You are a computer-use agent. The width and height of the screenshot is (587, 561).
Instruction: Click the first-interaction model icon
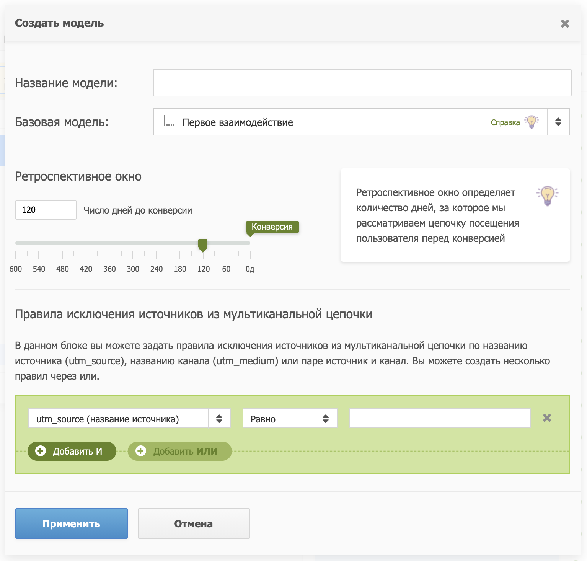point(169,122)
